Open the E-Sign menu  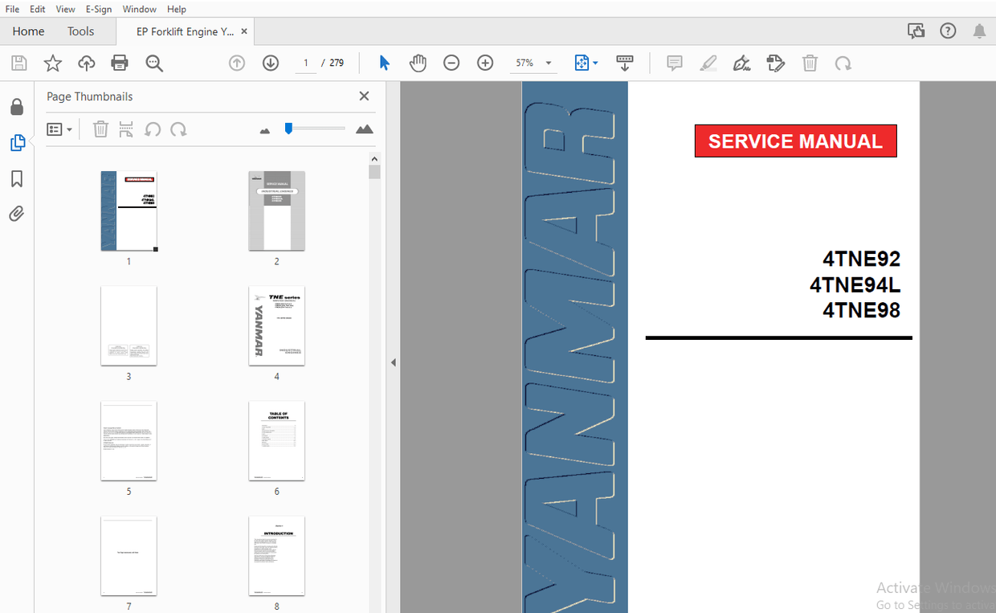tap(98, 9)
